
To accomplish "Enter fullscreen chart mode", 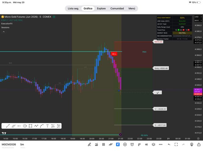I will click(x=176, y=144).
